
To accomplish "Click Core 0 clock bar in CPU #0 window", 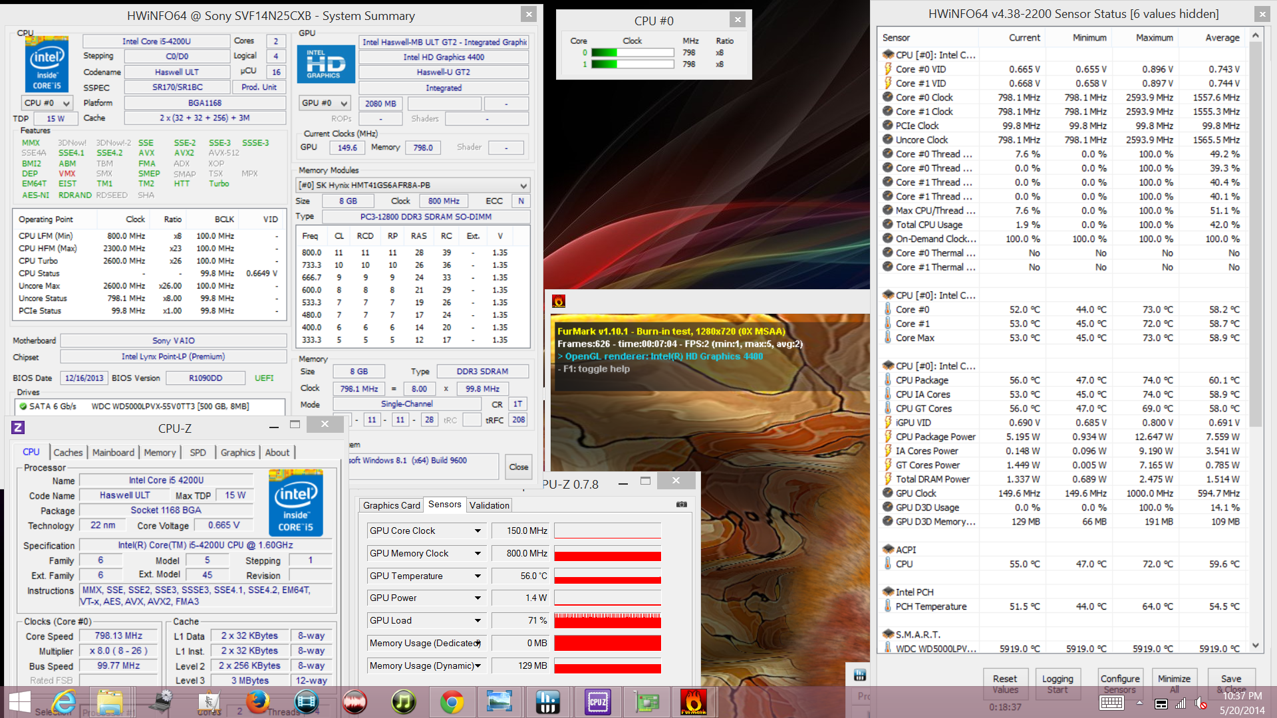I will pyautogui.click(x=633, y=53).
